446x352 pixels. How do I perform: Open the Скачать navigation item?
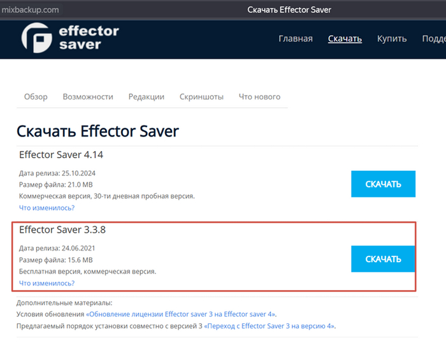345,39
